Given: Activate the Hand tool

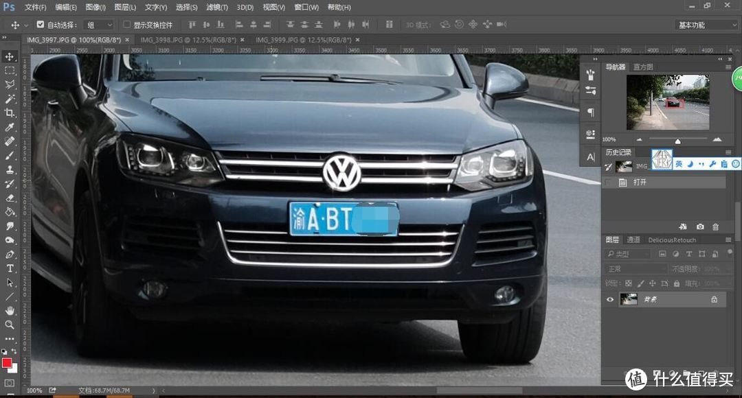Looking at the screenshot, I should pos(10,311).
